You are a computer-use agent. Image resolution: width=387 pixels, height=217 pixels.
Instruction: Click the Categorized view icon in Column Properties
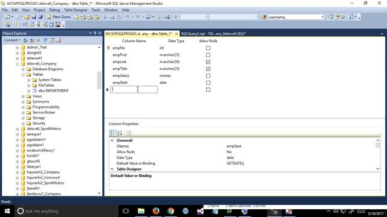coord(113,133)
